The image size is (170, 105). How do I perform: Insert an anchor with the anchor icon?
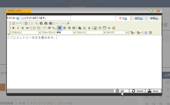tap(89, 28)
